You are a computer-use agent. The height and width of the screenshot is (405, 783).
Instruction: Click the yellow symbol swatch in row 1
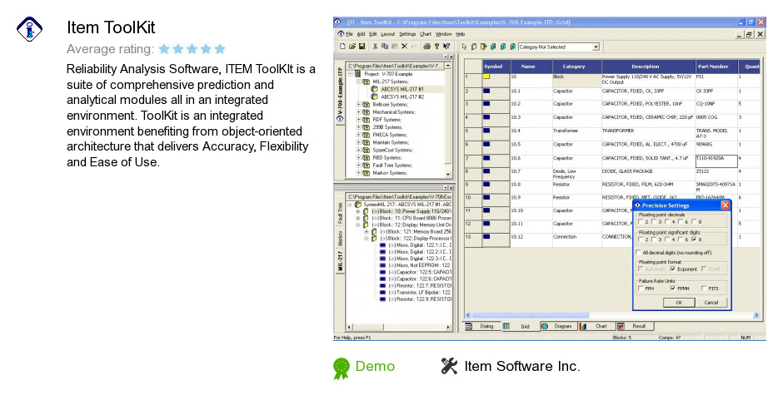(x=486, y=77)
